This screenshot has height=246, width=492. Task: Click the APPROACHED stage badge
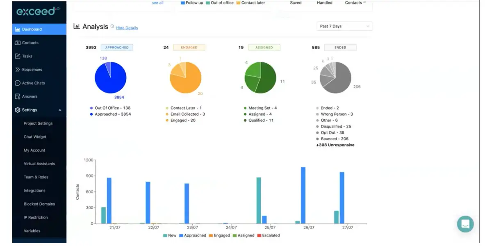(117, 48)
